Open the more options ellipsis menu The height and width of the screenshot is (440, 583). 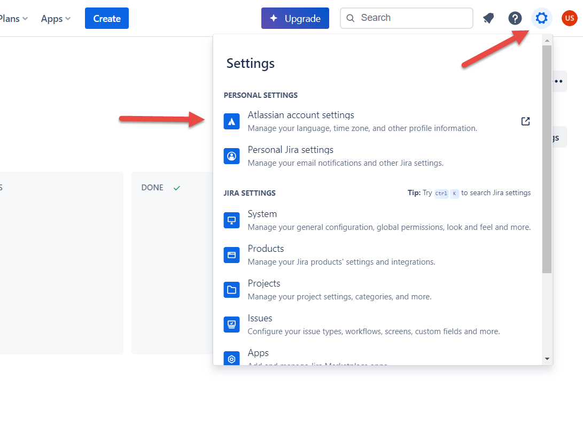point(557,81)
